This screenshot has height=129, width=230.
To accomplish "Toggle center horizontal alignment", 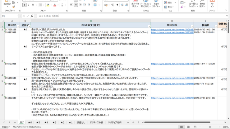I will [76, 5].
